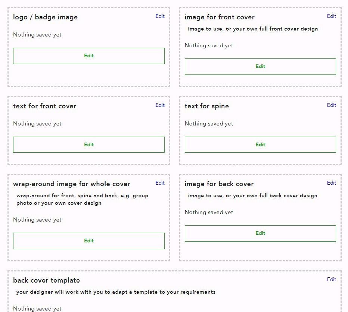
Task: Click the "image for front cover" heading
Action: click(x=219, y=17)
